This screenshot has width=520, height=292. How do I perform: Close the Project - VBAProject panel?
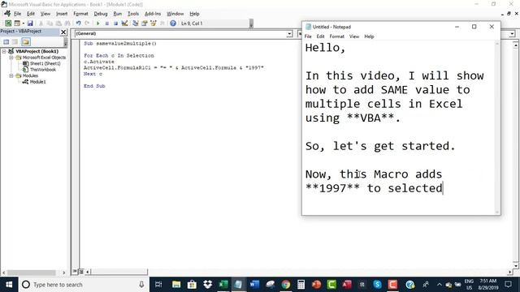click(63, 32)
